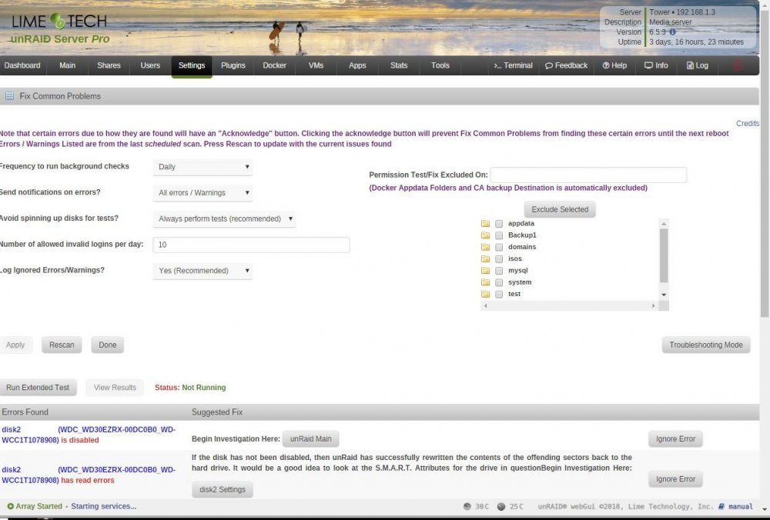Click the Exclude Selected button
Screen dimensions: 770x520
click(x=560, y=209)
